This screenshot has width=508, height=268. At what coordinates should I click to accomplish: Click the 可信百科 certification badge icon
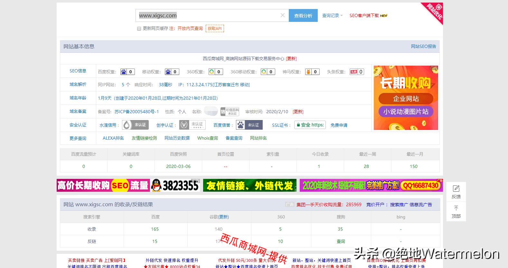[x=230, y=112]
